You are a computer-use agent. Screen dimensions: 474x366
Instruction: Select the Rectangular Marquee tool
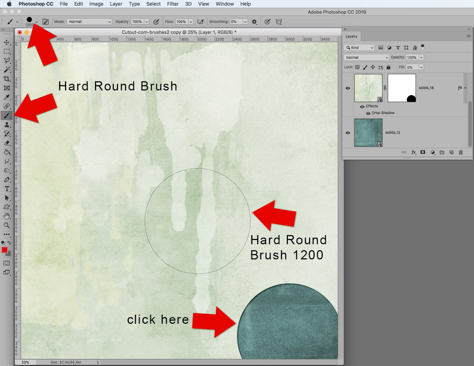(x=7, y=52)
